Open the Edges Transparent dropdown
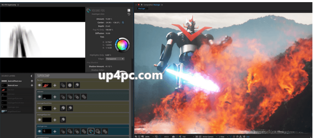Viewport: 313px width, 138px height. [x=115, y=59]
